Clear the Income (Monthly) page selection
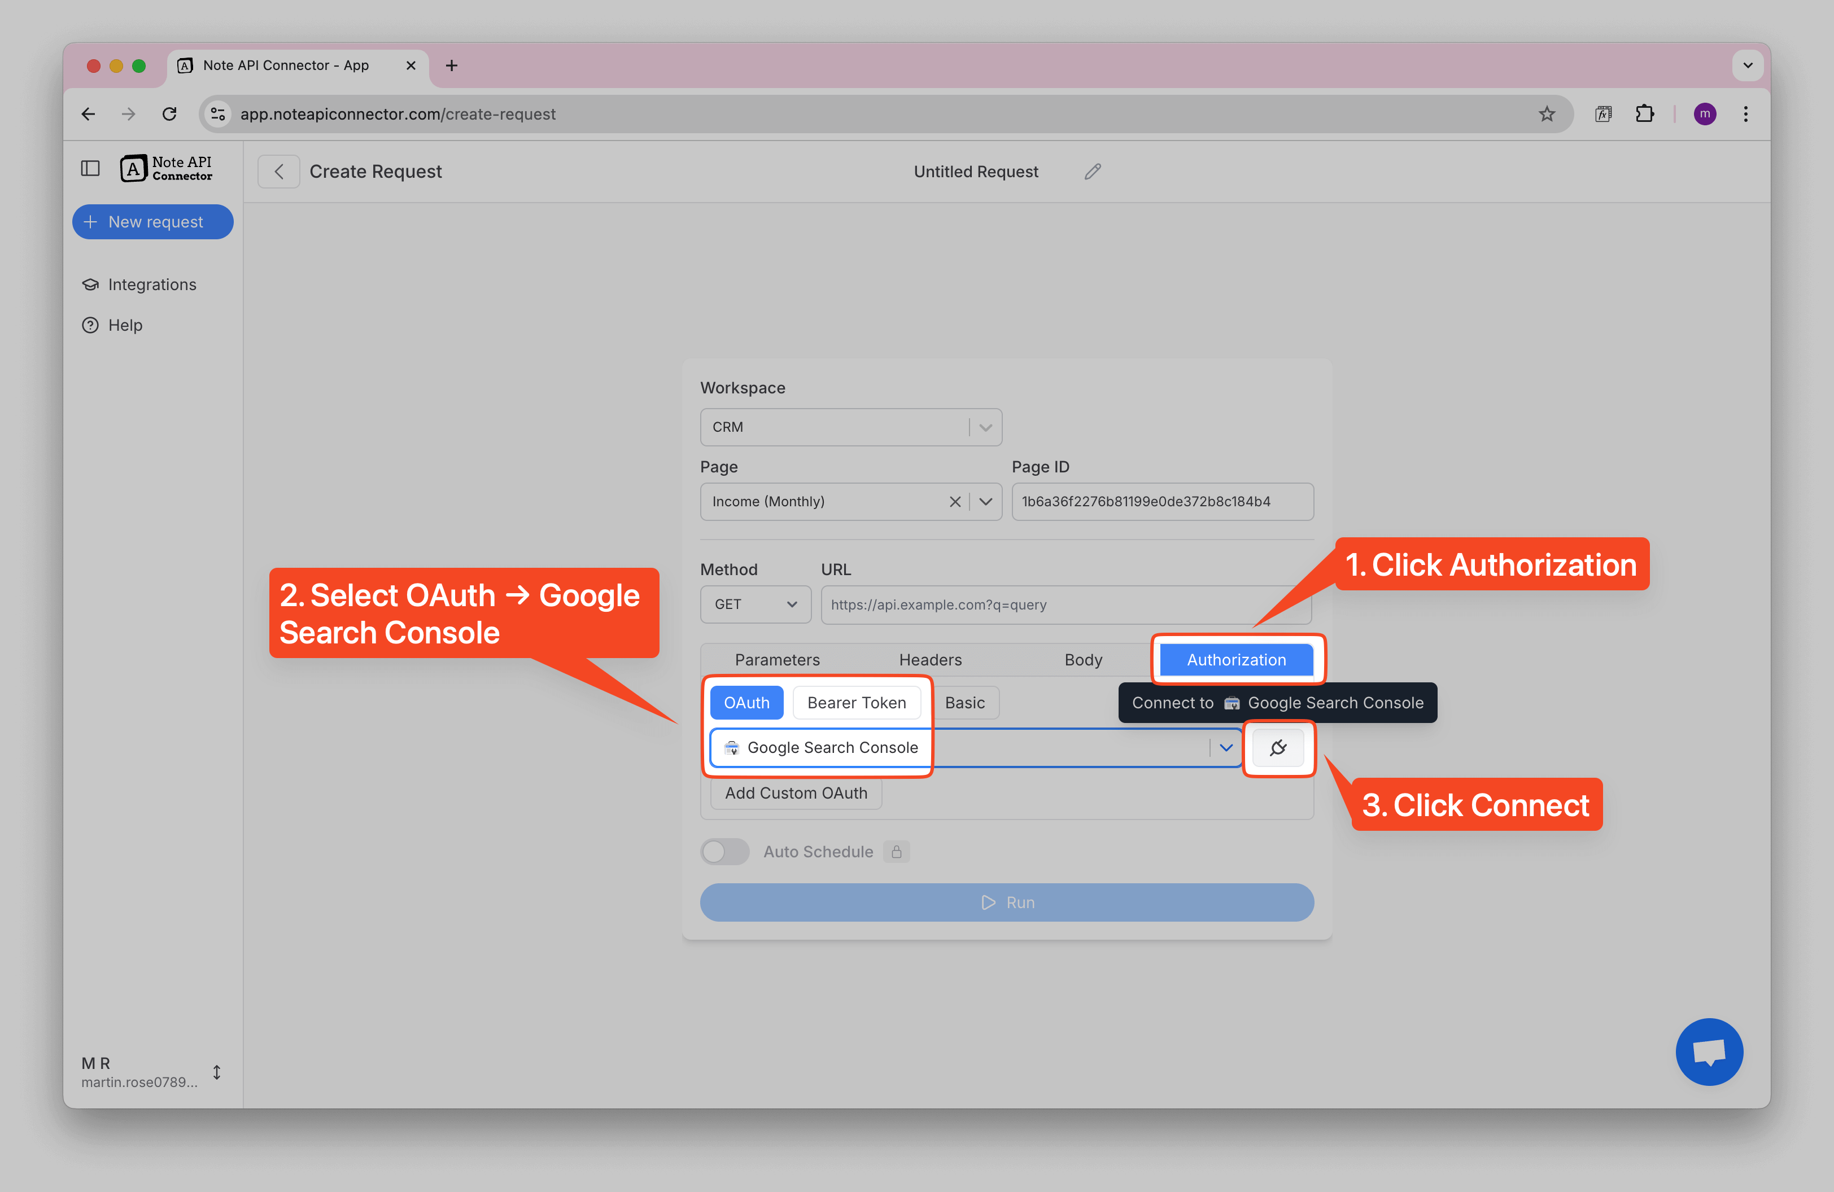1834x1192 pixels. pyautogui.click(x=954, y=502)
